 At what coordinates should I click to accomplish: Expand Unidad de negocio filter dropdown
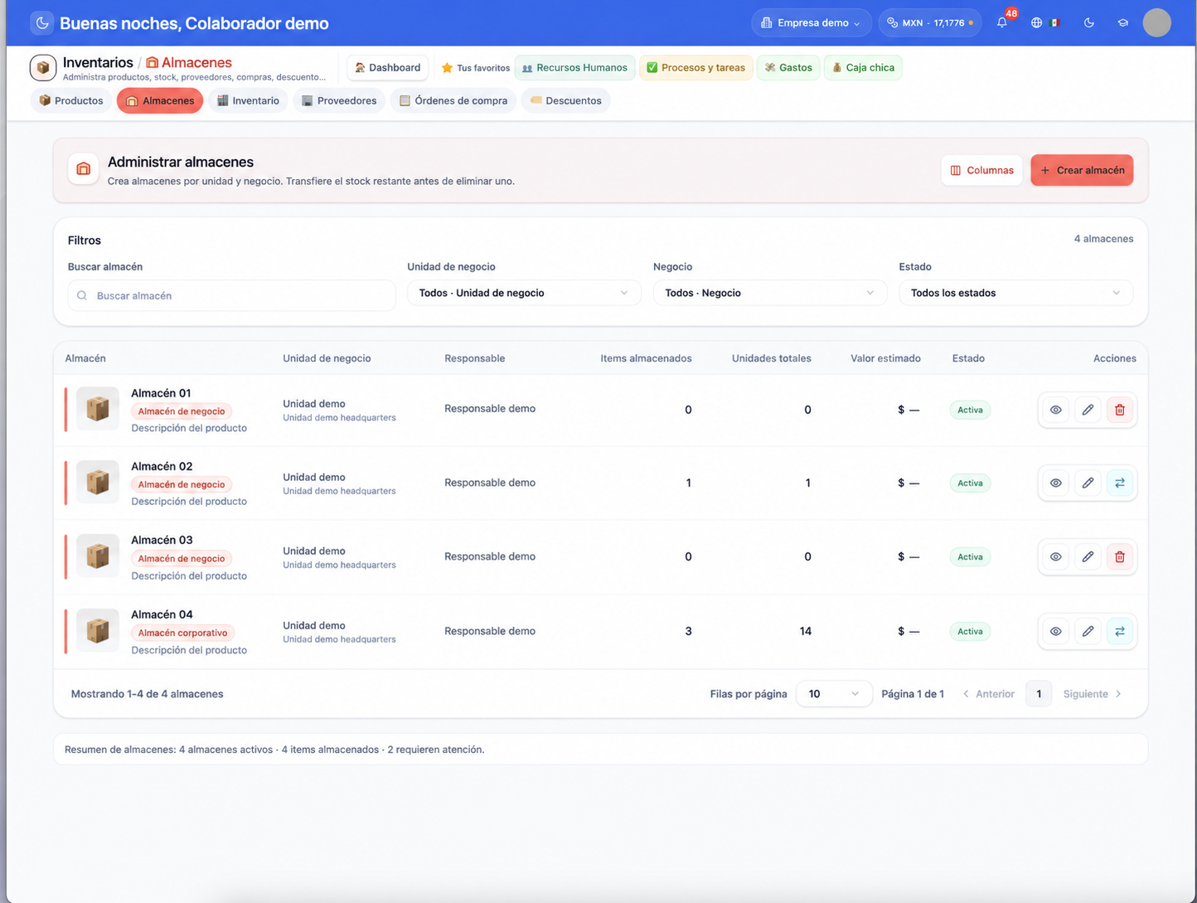tap(524, 293)
